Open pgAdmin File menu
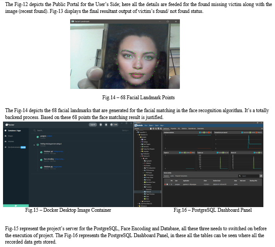 coord(146,125)
